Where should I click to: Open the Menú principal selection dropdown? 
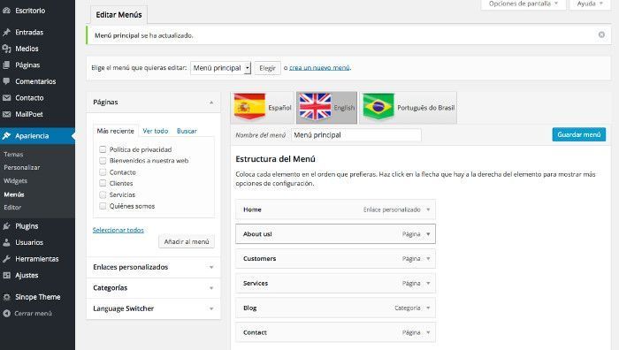(220, 68)
